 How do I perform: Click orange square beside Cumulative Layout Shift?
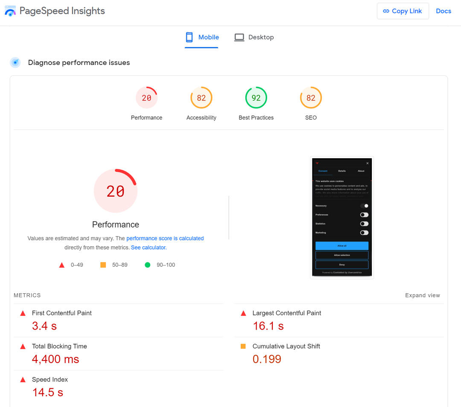pos(243,346)
